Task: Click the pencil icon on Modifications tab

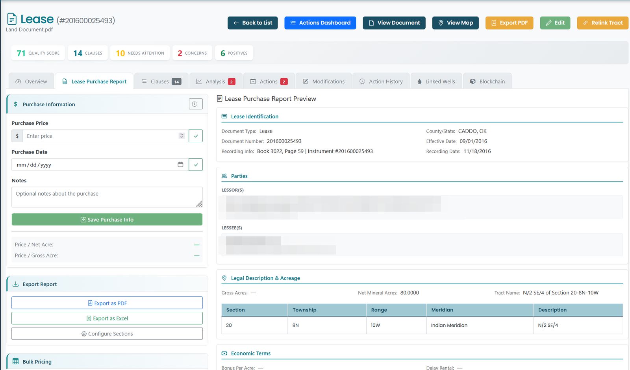Action: (306, 81)
